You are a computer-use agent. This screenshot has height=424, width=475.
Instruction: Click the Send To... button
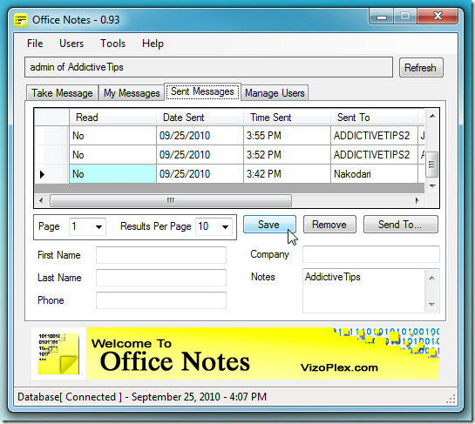click(400, 225)
